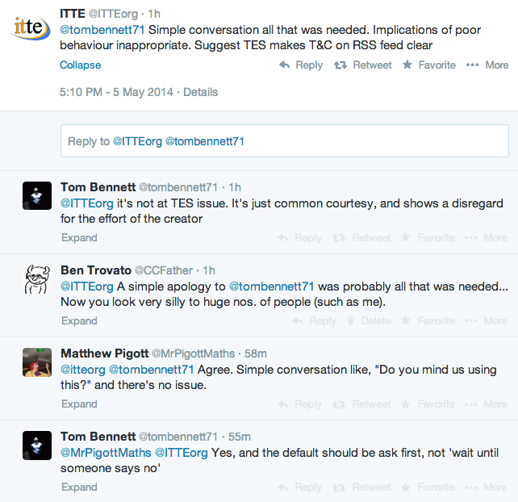Open Details link beside tweet timestamp
The width and height of the screenshot is (518, 502).
click(x=201, y=92)
